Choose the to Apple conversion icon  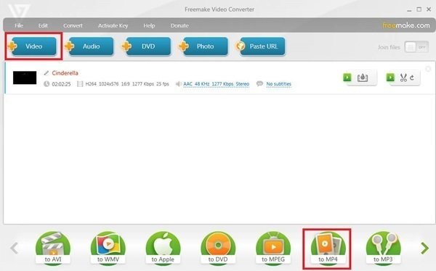pyautogui.click(x=163, y=249)
